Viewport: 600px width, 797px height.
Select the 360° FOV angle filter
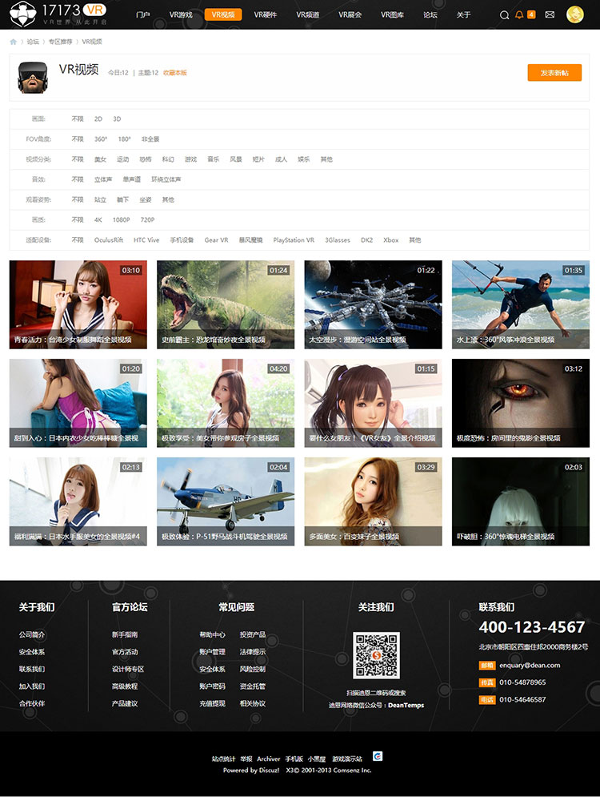[x=101, y=139]
